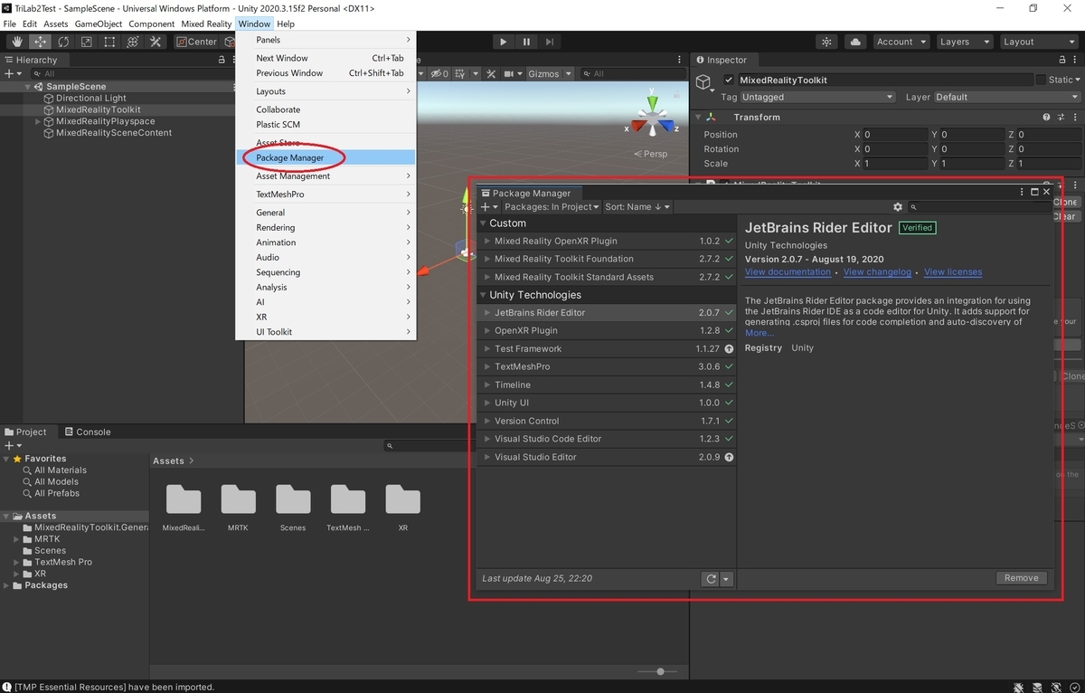Click the Remove package button

pos(1022,578)
